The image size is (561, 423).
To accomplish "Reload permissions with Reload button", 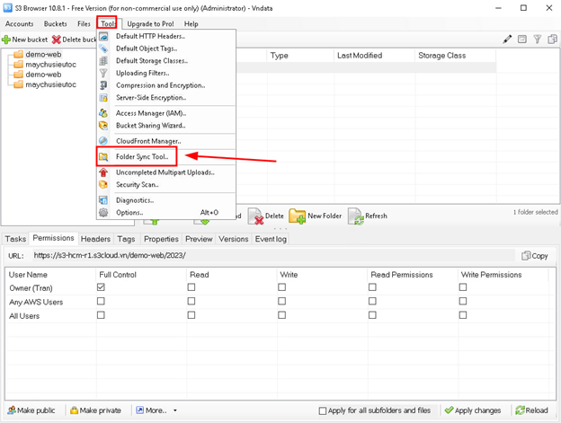I will coord(531,410).
